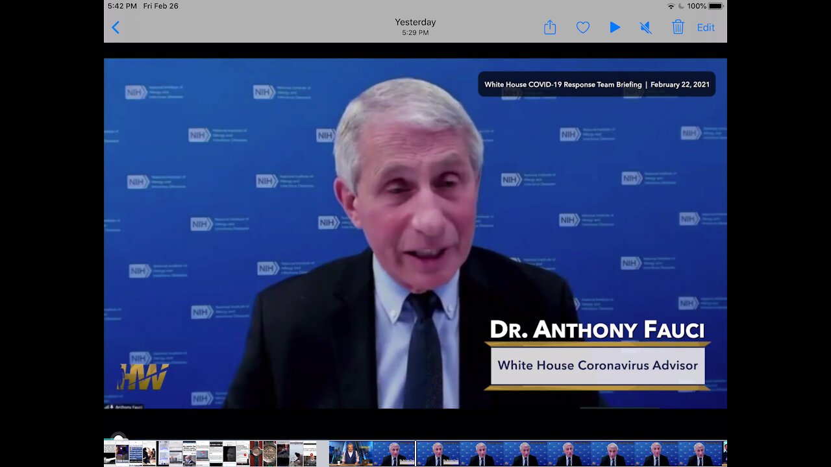Tap the "5:29 PM" capture time

(415, 32)
